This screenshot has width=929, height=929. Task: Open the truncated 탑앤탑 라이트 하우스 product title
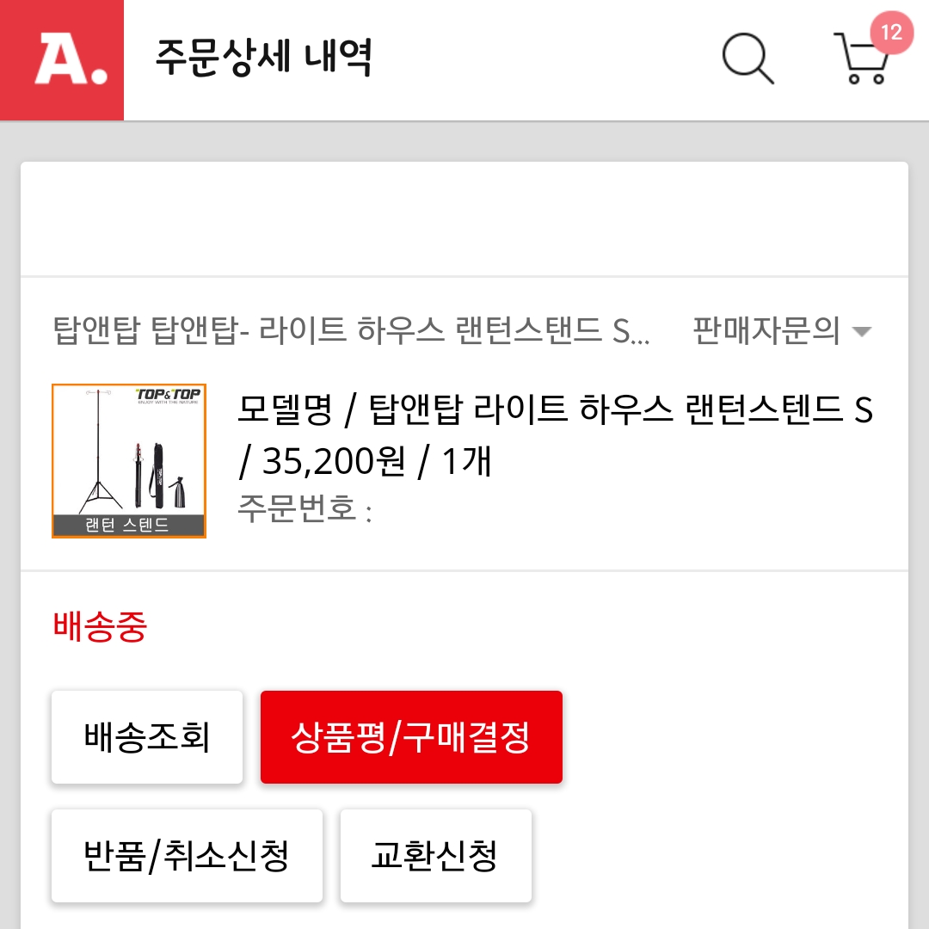pyautogui.click(x=351, y=331)
